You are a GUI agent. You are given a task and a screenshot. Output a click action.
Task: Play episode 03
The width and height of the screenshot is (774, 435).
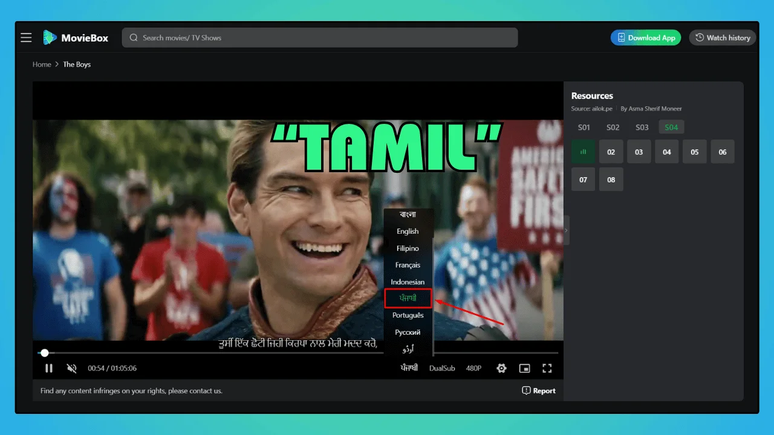639,152
